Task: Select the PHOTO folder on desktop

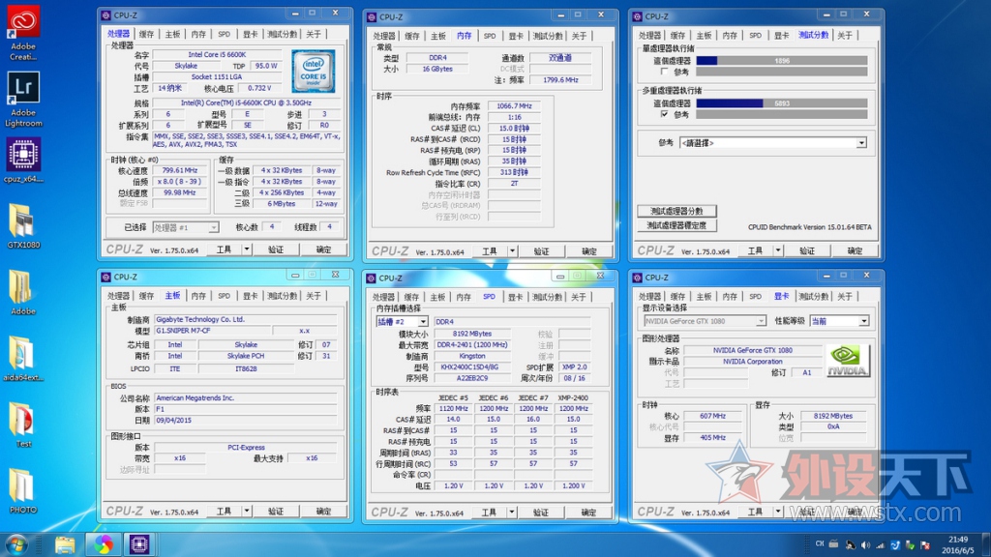Action: tap(23, 490)
